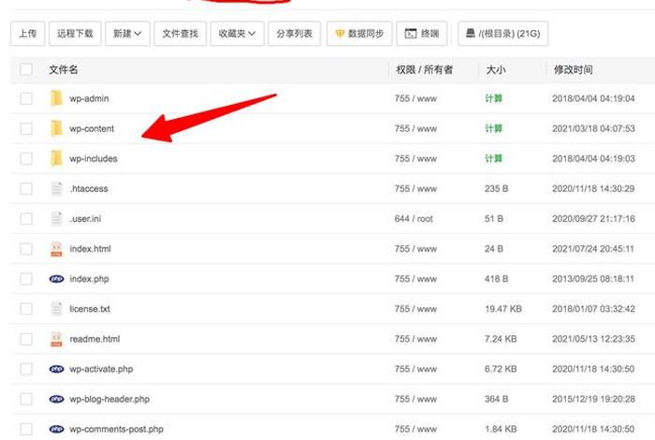Click 755 / www permission of wp-content
Screen dimensions: 655x440
(415, 128)
